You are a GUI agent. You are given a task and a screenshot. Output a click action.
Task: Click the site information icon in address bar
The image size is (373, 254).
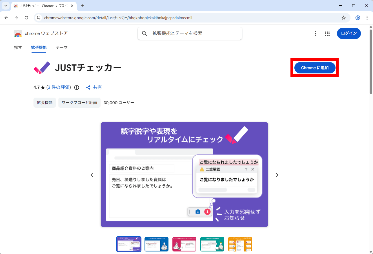pos(39,18)
